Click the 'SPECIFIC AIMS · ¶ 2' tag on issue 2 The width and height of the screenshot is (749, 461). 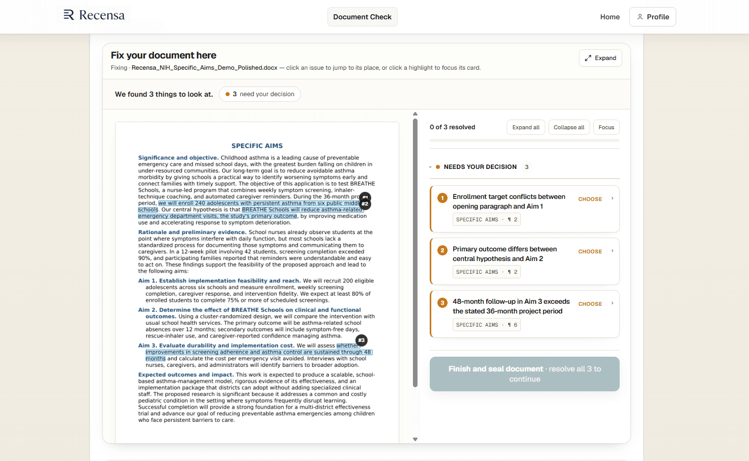487,272
